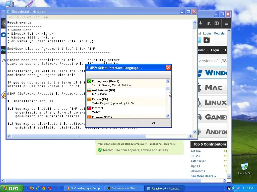
Task: Click language list scrollbar up arrow
Action: [x=168, y=81]
